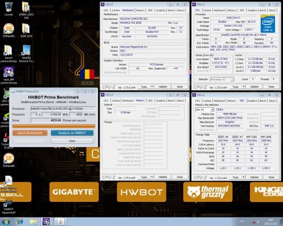Click the '8 GBytes' size value in Memory window
Image resolution: width=283 pixels, height=226 pixels.
(126, 112)
